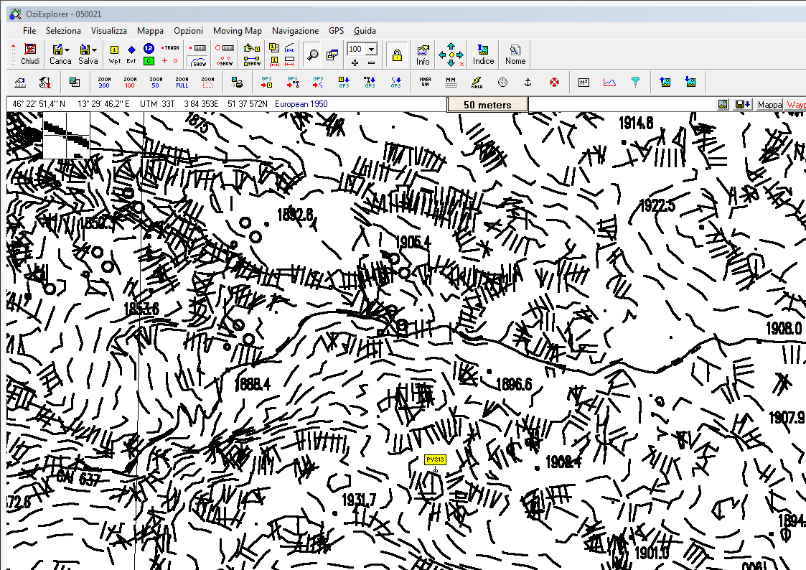Screen dimensions: 806x570
Task: Open the zoom percentage 100 dropdown
Action: pyautogui.click(x=371, y=49)
